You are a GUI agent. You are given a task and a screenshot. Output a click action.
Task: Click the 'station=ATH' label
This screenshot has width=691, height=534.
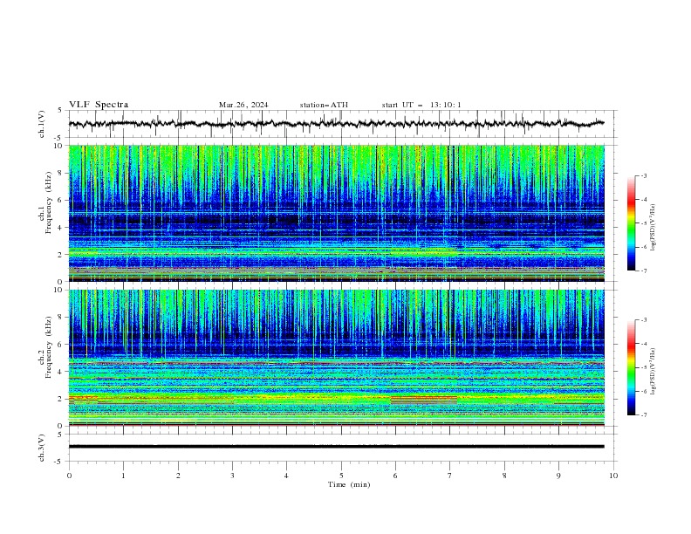coord(324,105)
